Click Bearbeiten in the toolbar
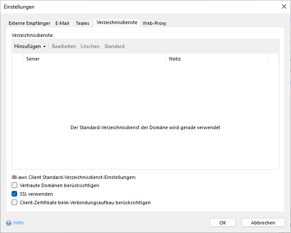The height and width of the screenshot is (233, 291). 64,46
